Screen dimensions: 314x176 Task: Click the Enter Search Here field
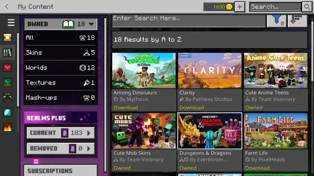[x=189, y=20]
